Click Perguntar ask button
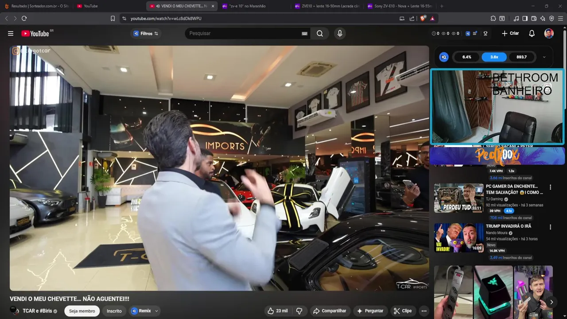The width and height of the screenshot is (567, 319). [x=370, y=311]
